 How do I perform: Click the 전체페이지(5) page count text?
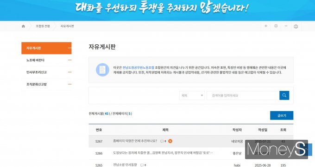click(x=122, y=113)
